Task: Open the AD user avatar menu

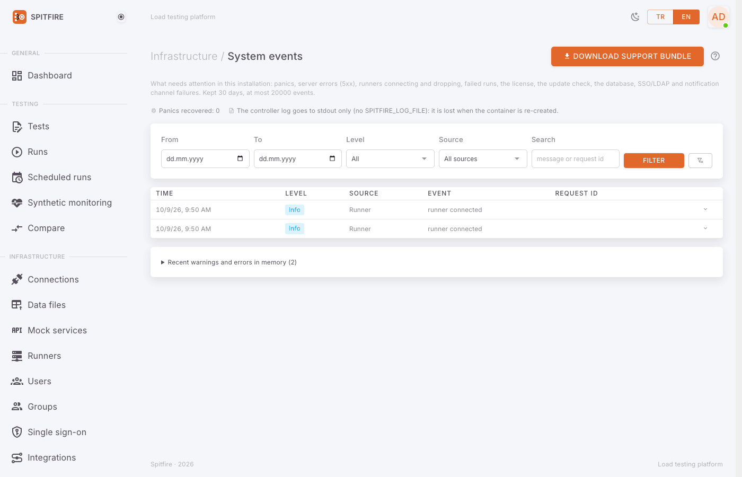Action: coord(719,17)
